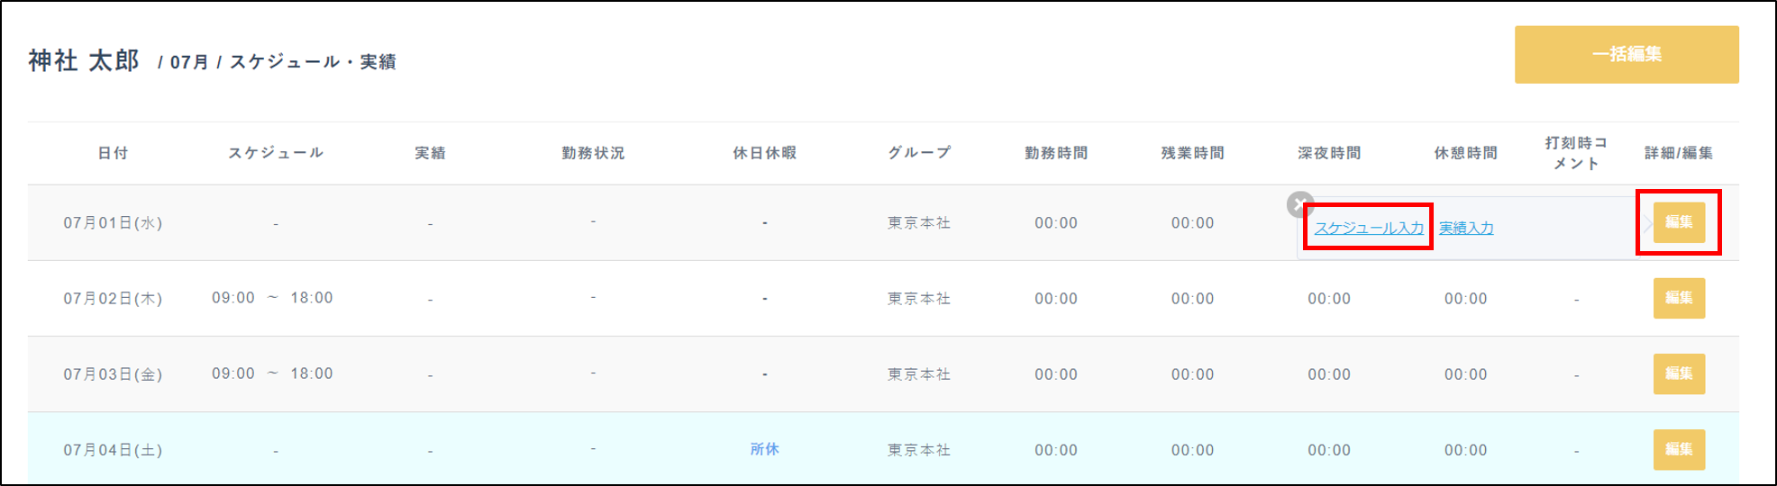Viewport: 1777px width, 486px height.
Task: Open スケジュール入力 link in popup
Action: pos(1368,229)
